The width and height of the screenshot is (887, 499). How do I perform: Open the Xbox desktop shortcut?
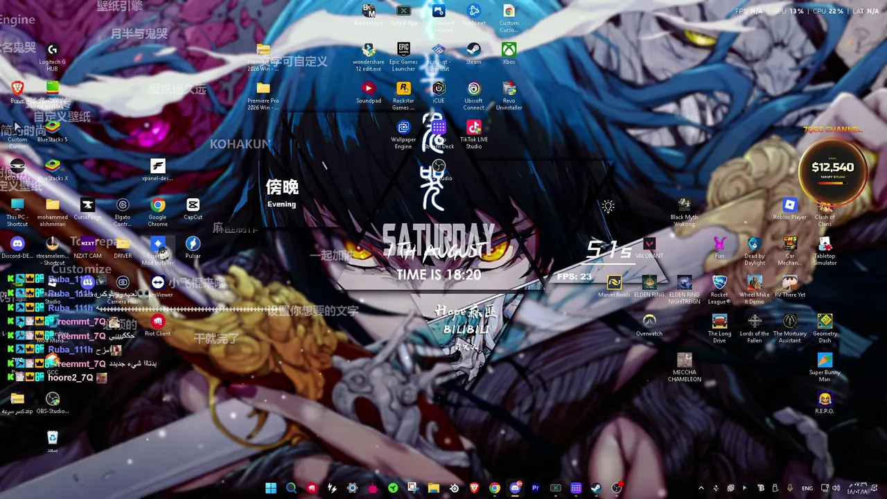coord(509,53)
